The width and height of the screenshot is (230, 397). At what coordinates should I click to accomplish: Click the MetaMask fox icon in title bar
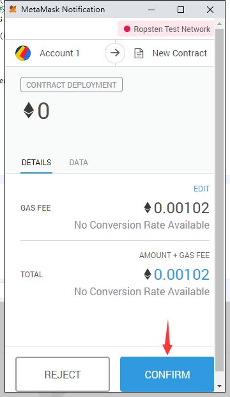pos(13,10)
